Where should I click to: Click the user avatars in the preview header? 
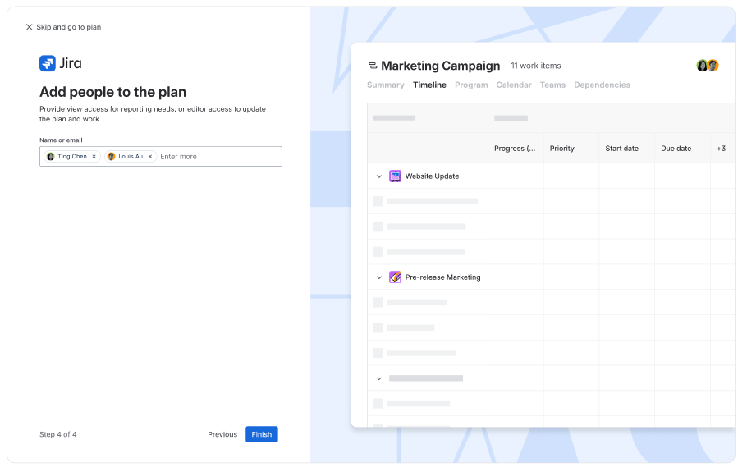coord(708,65)
